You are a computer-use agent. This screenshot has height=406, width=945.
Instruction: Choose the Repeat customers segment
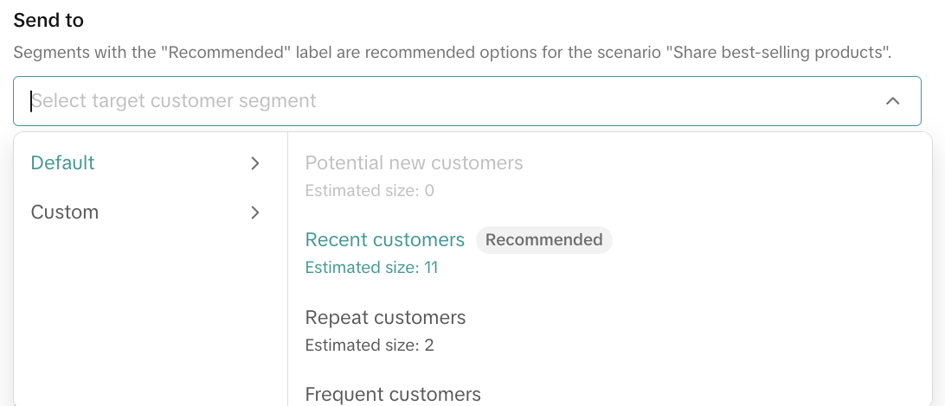tap(386, 318)
